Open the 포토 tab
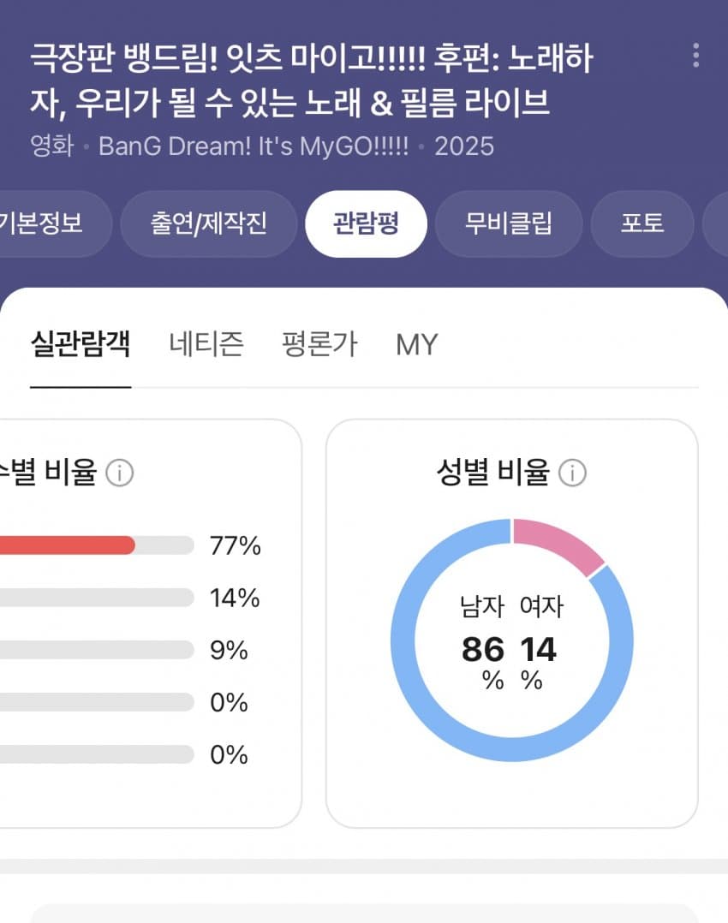This screenshot has height=923, width=728. click(x=641, y=223)
